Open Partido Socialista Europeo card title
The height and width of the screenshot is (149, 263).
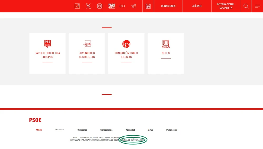[47, 55]
